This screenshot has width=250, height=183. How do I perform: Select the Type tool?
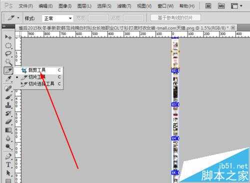point(8,165)
